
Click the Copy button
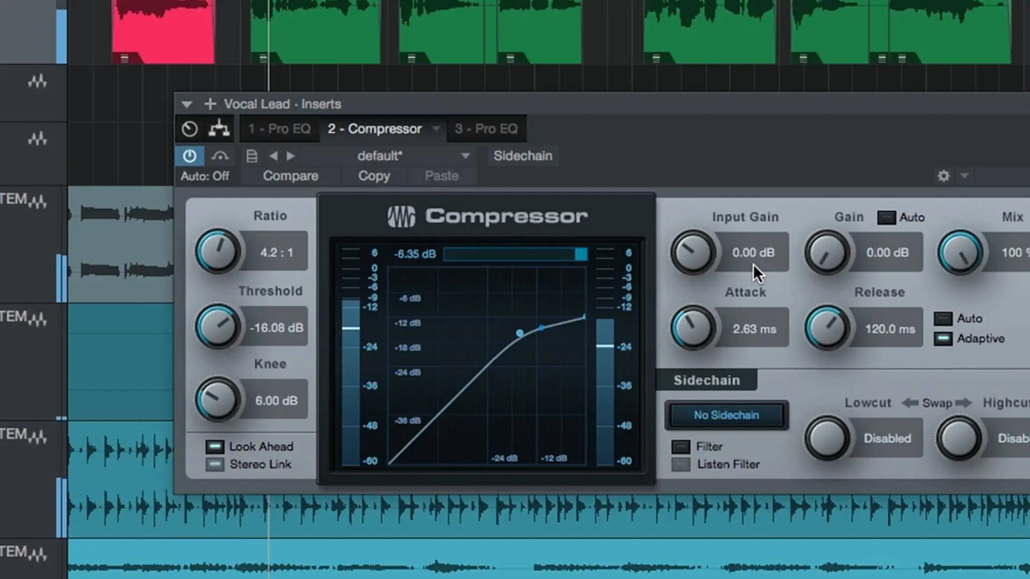point(374,176)
